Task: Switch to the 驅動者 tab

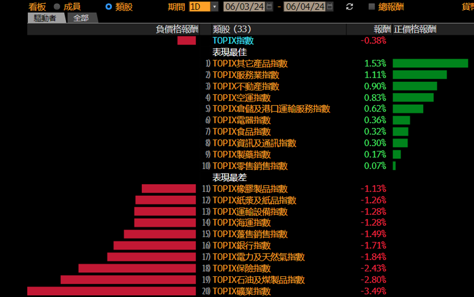Action: point(46,18)
